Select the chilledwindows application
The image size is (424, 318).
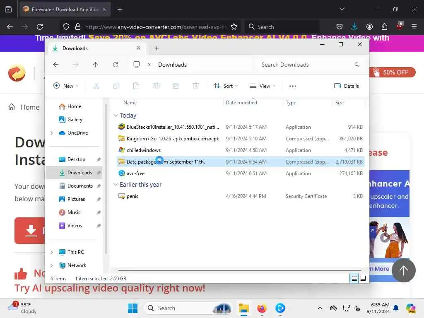click(x=241, y=150)
